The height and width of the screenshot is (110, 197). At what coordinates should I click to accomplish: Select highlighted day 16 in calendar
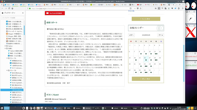(146, 59)
